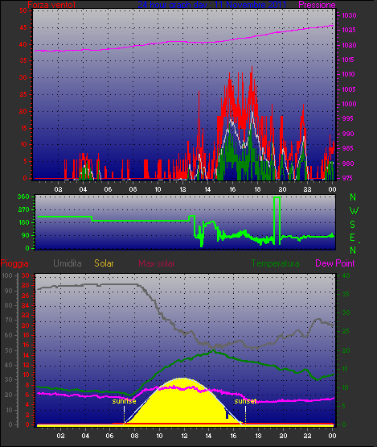Screen dimensions: 377x447
Task: Select the 1030 pressure axis value
Action: (x=349, y=15)
